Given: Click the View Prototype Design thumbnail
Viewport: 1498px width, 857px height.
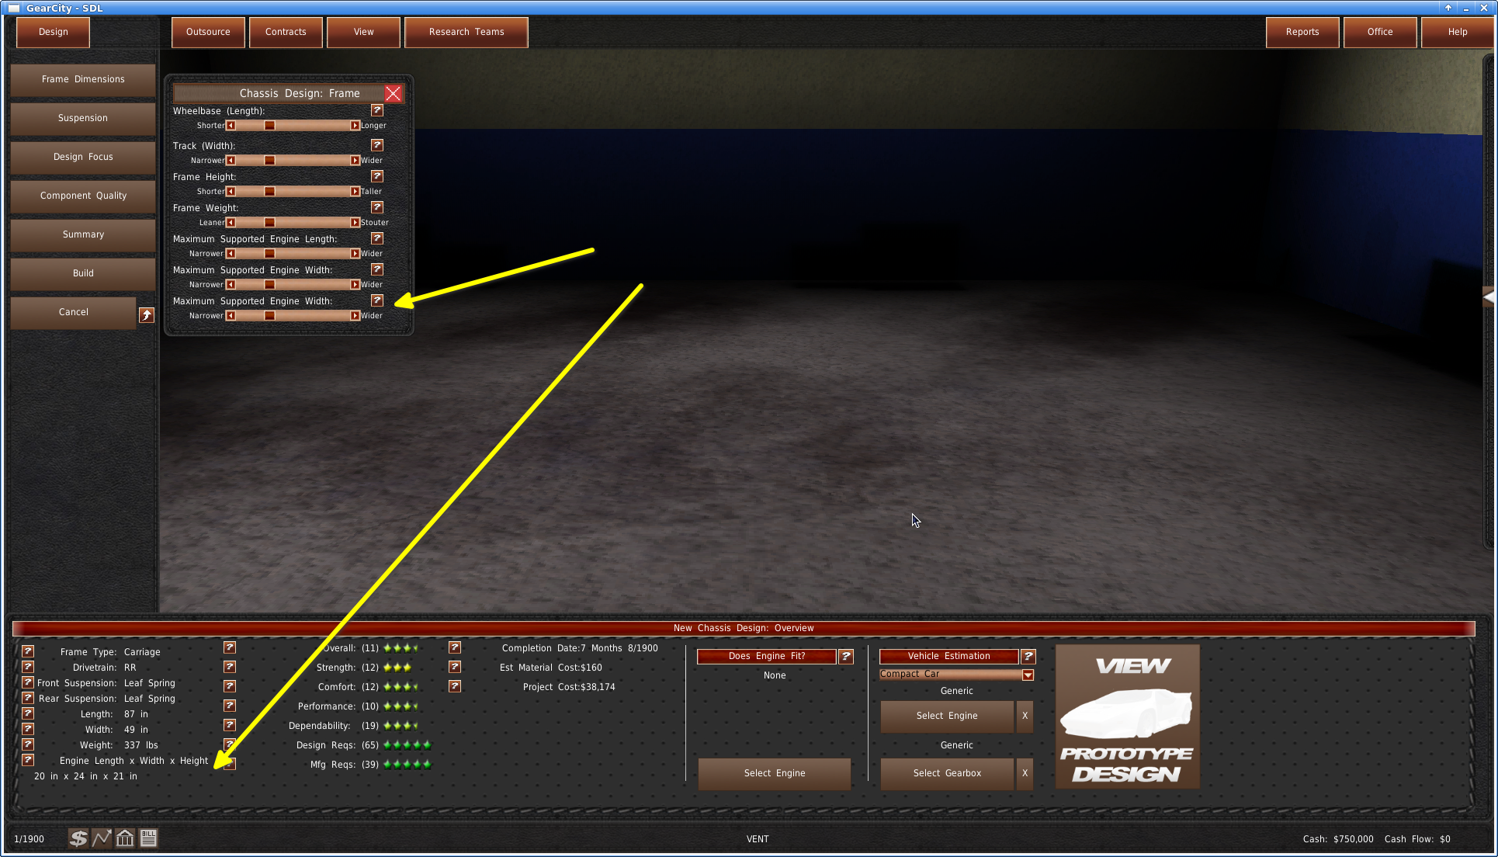Looking at the screenshot, I should (1127, 716).
